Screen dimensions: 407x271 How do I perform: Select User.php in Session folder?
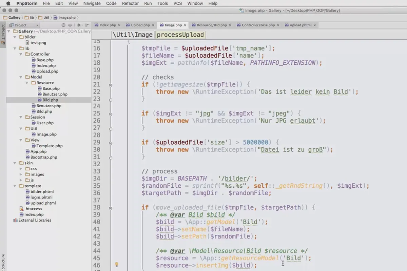coord(45,123)
